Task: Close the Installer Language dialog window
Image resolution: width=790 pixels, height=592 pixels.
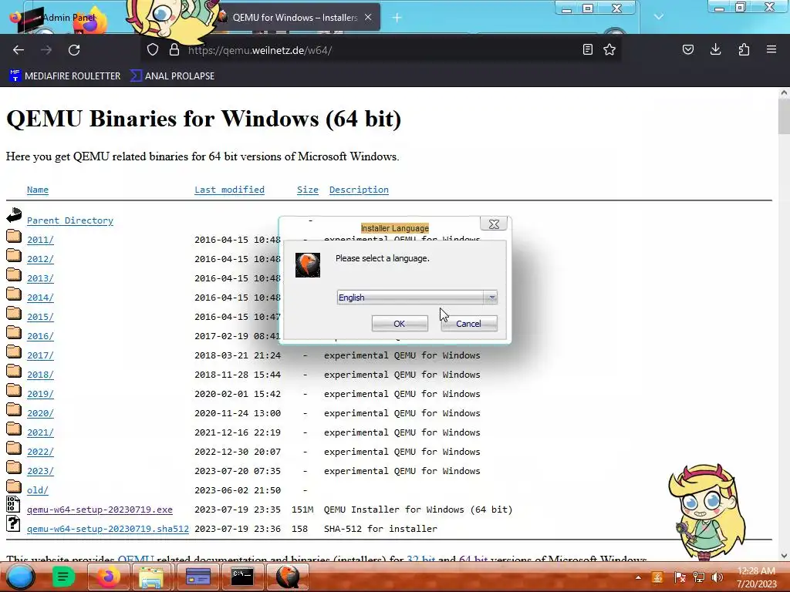Action: [495, 224]
